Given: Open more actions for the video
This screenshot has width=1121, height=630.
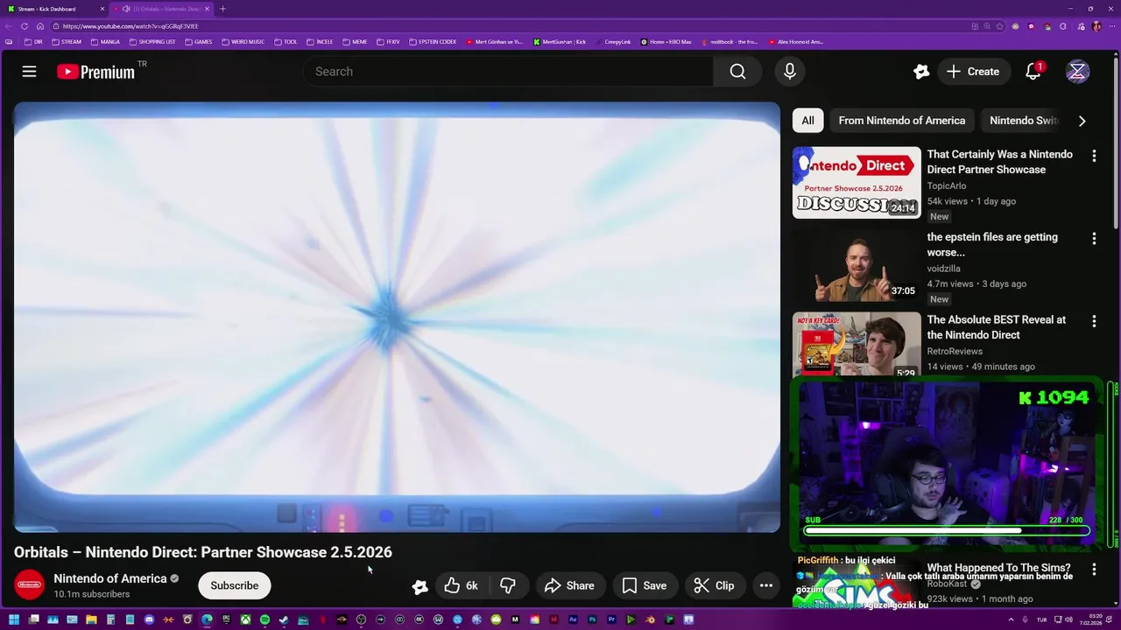Looking at the screenshot, I should tap(765, 585).
